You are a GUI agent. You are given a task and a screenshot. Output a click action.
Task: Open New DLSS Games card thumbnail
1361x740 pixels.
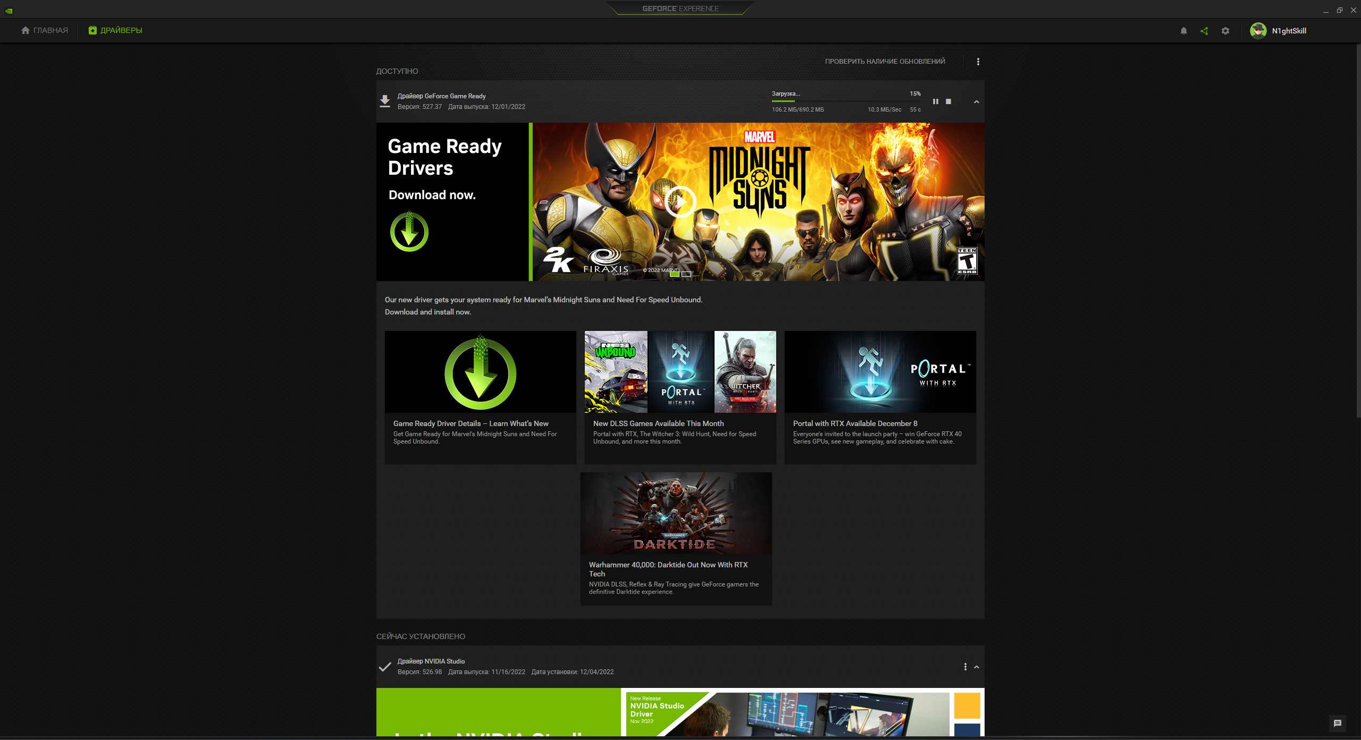click(680, 372)
